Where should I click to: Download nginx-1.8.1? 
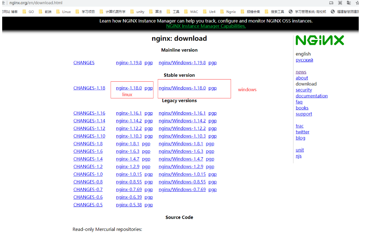[x=127, y=144]
